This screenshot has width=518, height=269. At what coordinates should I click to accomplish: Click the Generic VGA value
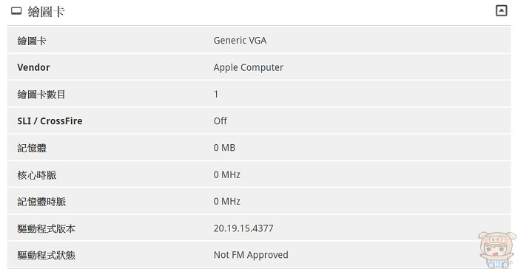pyautogui.click(x=240, y=40)
